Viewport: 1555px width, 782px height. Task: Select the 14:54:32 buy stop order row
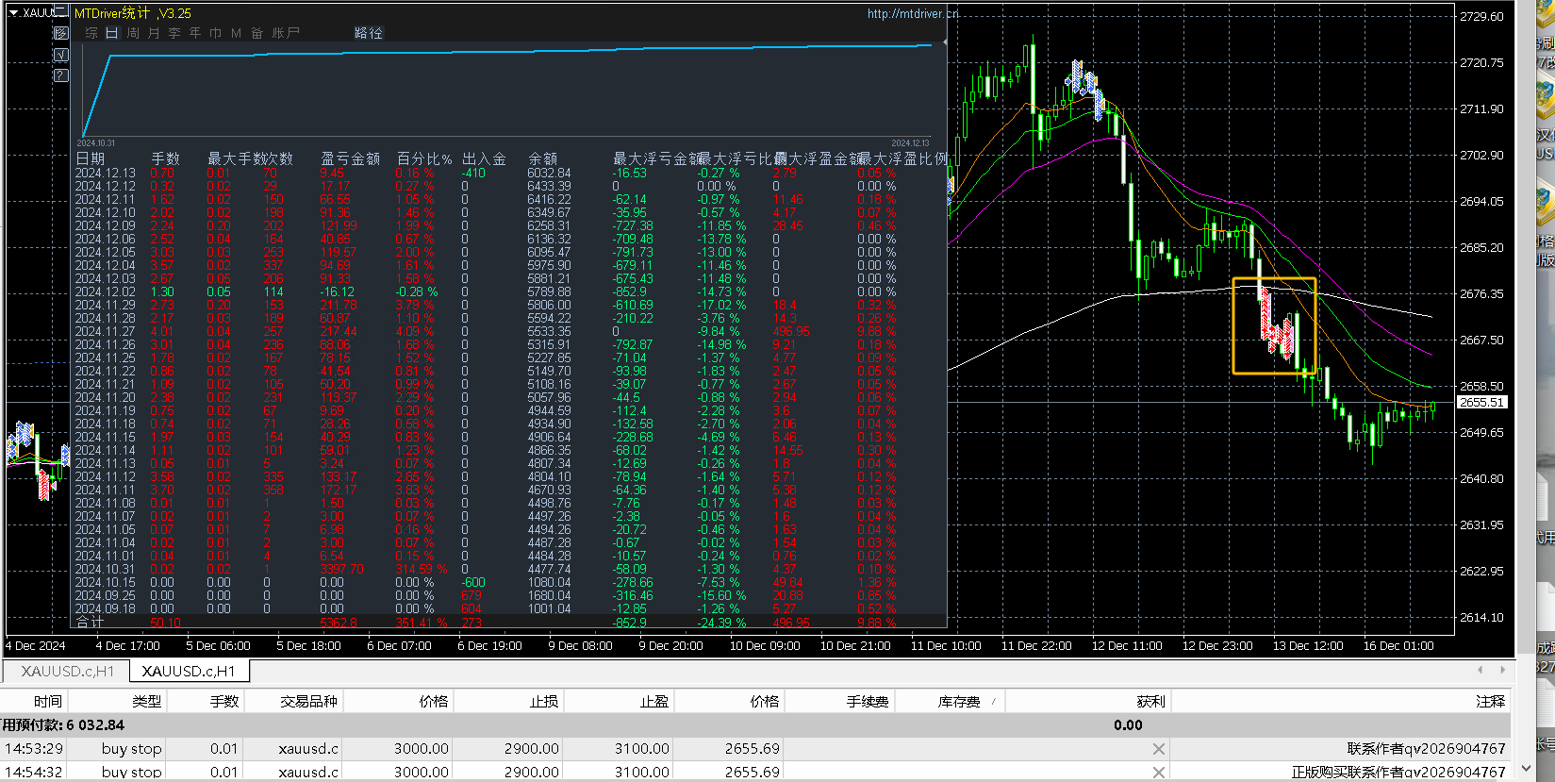[754, 772]
